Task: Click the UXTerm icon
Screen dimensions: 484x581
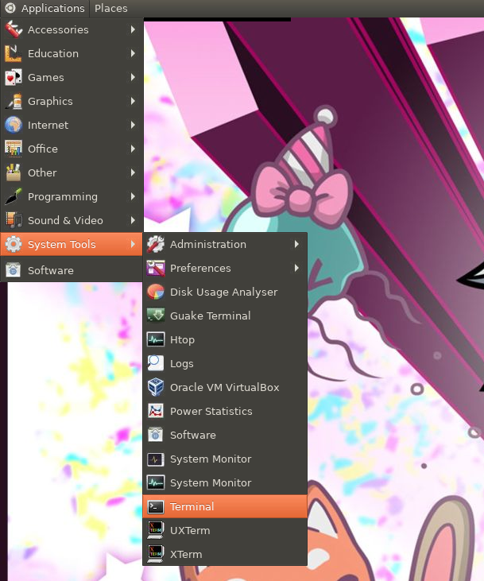Action: [x=156, y=530]
